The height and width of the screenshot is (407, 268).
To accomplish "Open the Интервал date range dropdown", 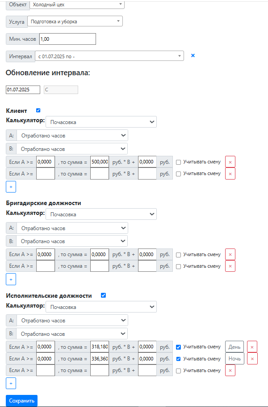I will (x=109, y=56).
